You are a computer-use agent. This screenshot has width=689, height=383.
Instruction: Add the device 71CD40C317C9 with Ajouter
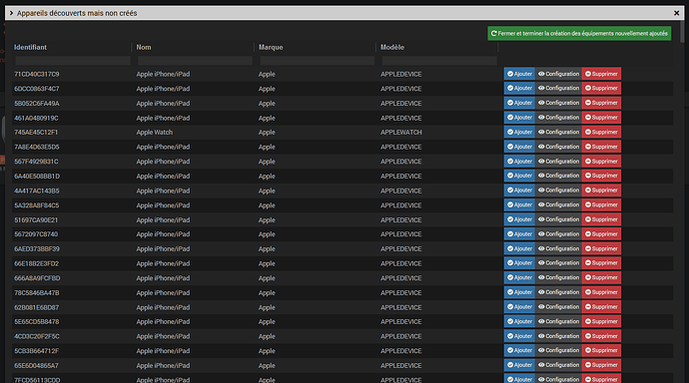coord(519,74)
